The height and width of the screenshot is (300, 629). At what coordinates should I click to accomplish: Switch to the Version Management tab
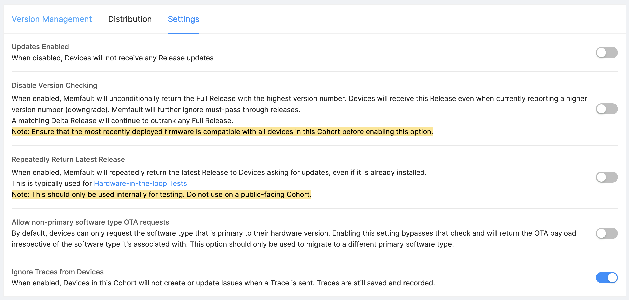(x=52, y=19)
